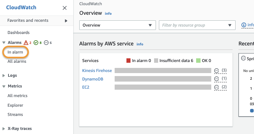Open All metrics in the sidebar
This screenshot has height=134, width=254.
(17, 96)
